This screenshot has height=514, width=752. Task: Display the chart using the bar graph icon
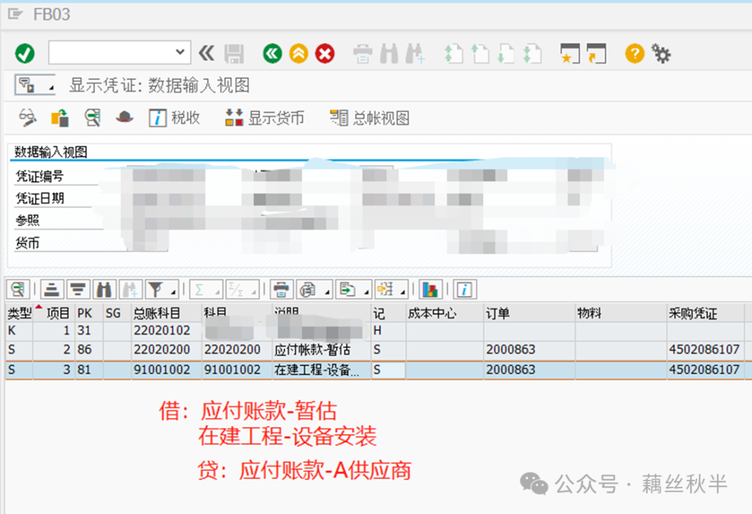[430, 290]
